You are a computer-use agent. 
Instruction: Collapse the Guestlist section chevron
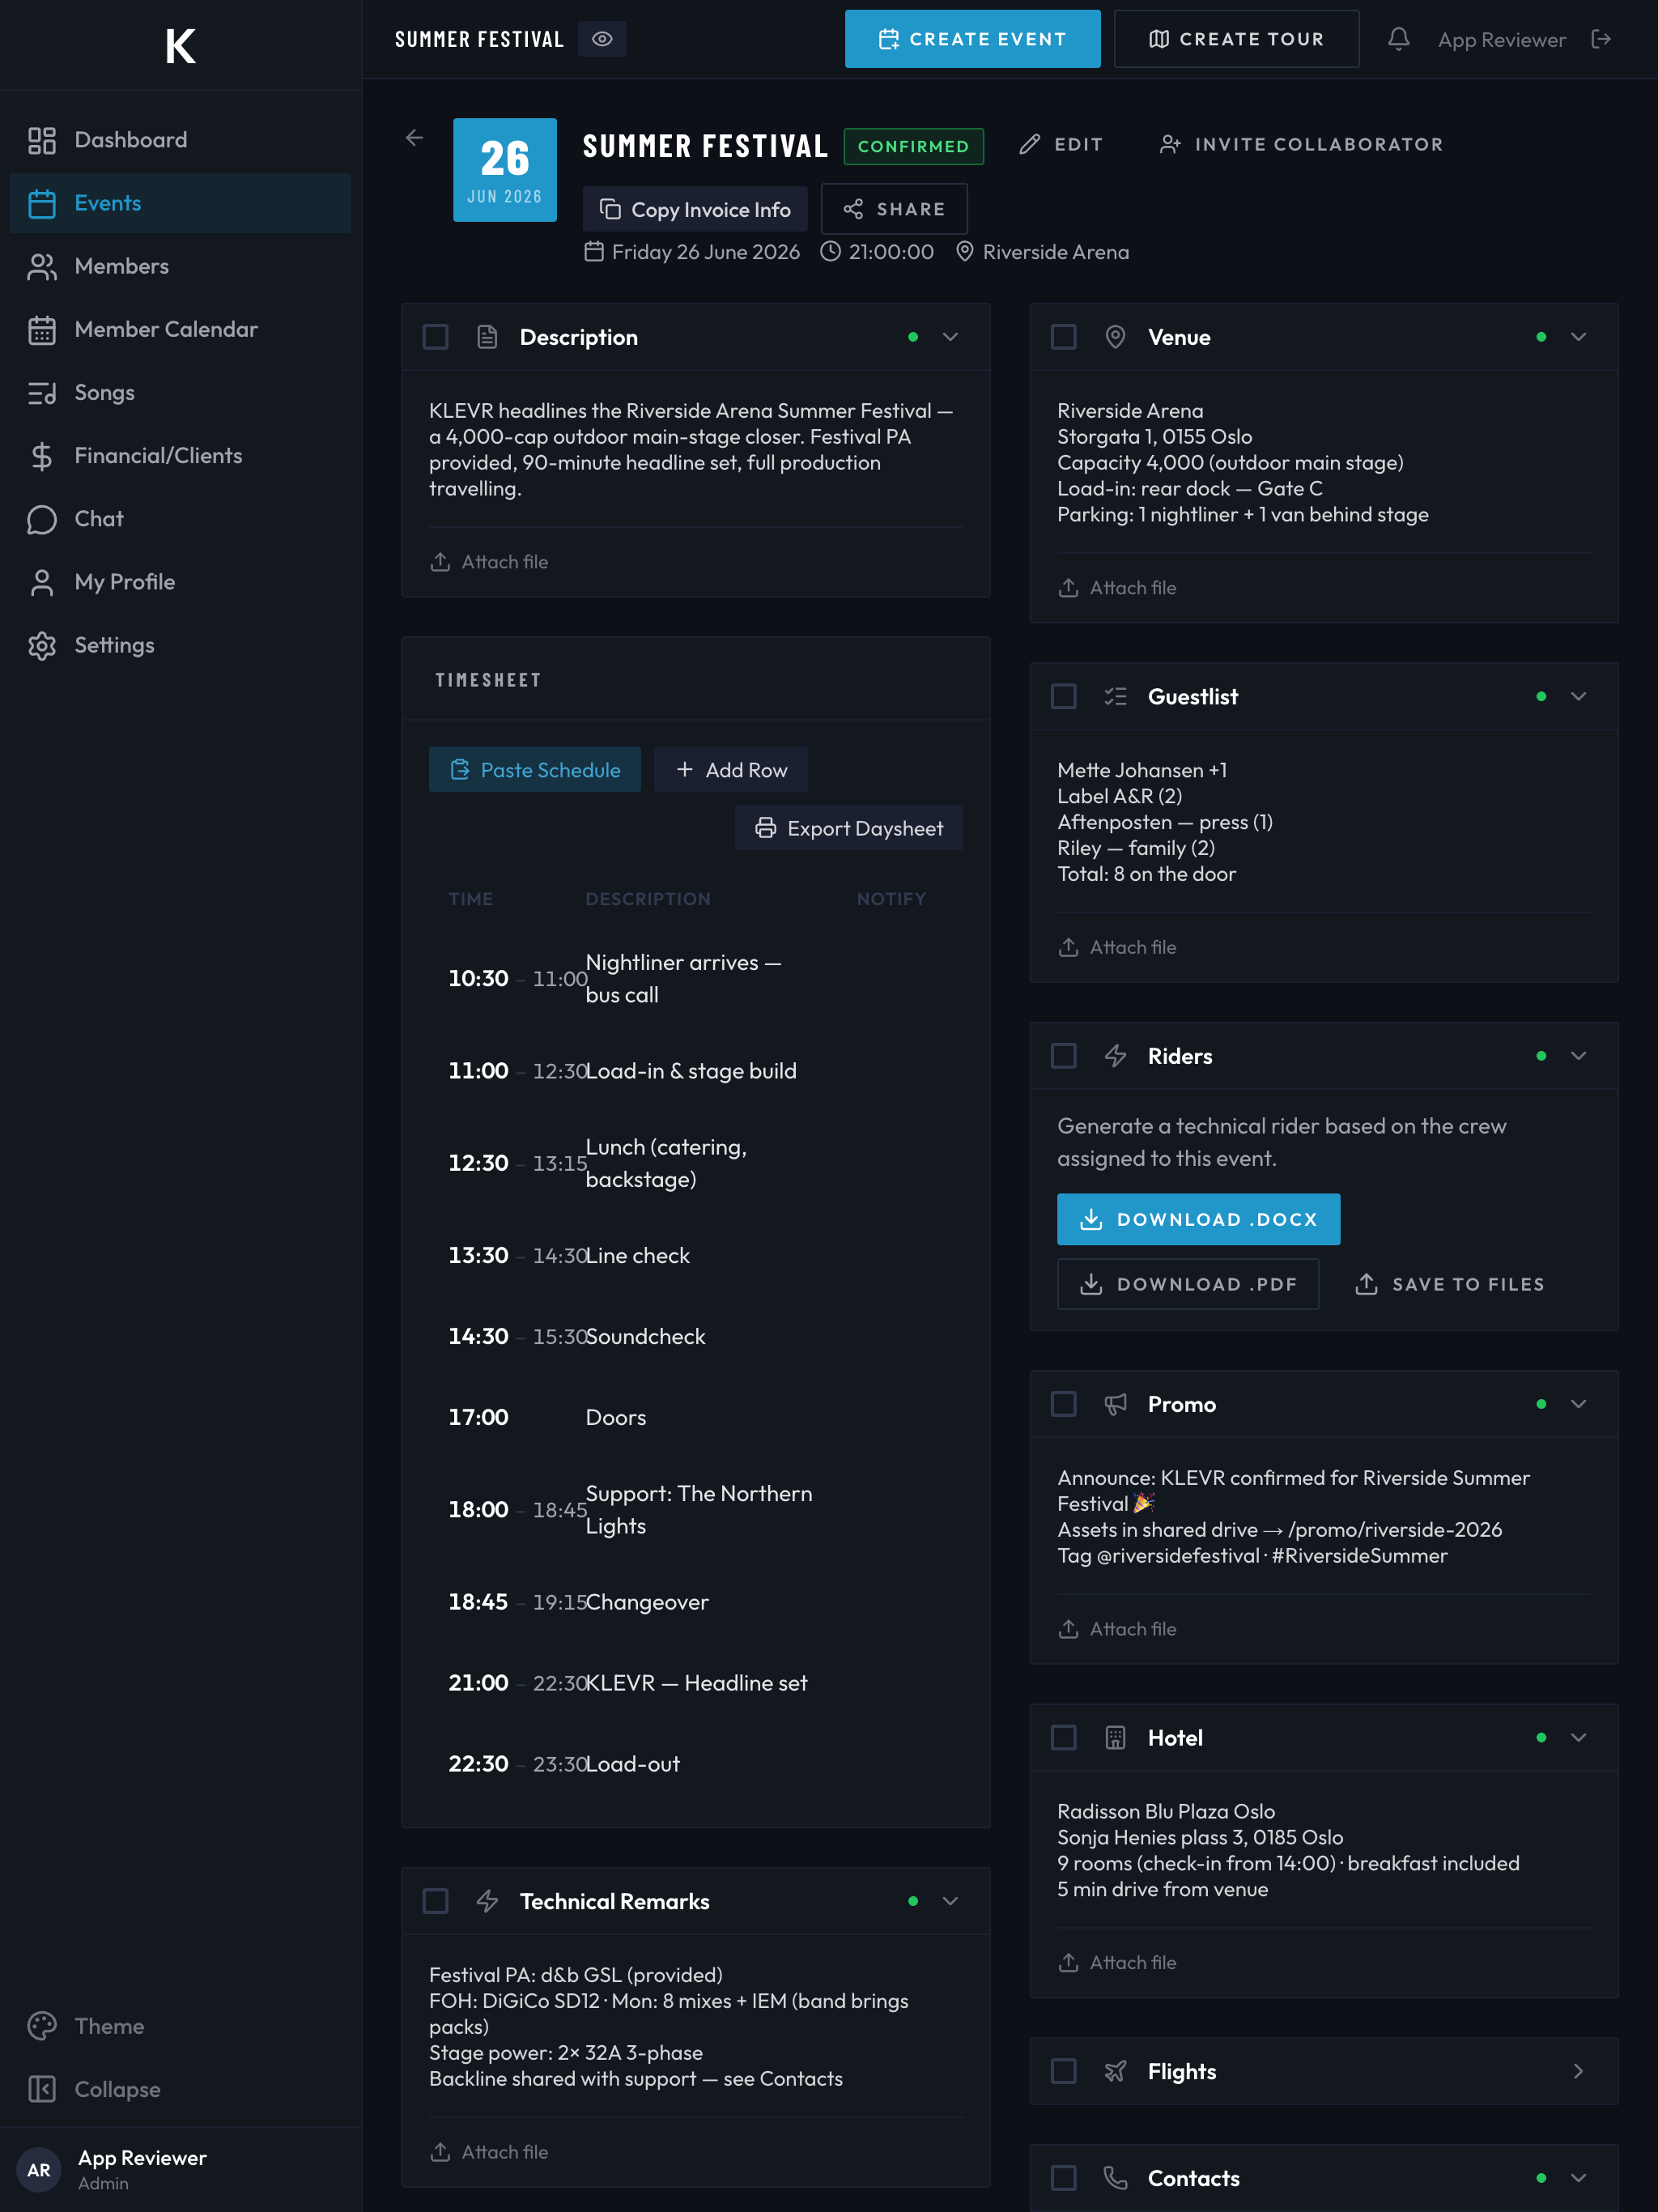point(1578,696)
